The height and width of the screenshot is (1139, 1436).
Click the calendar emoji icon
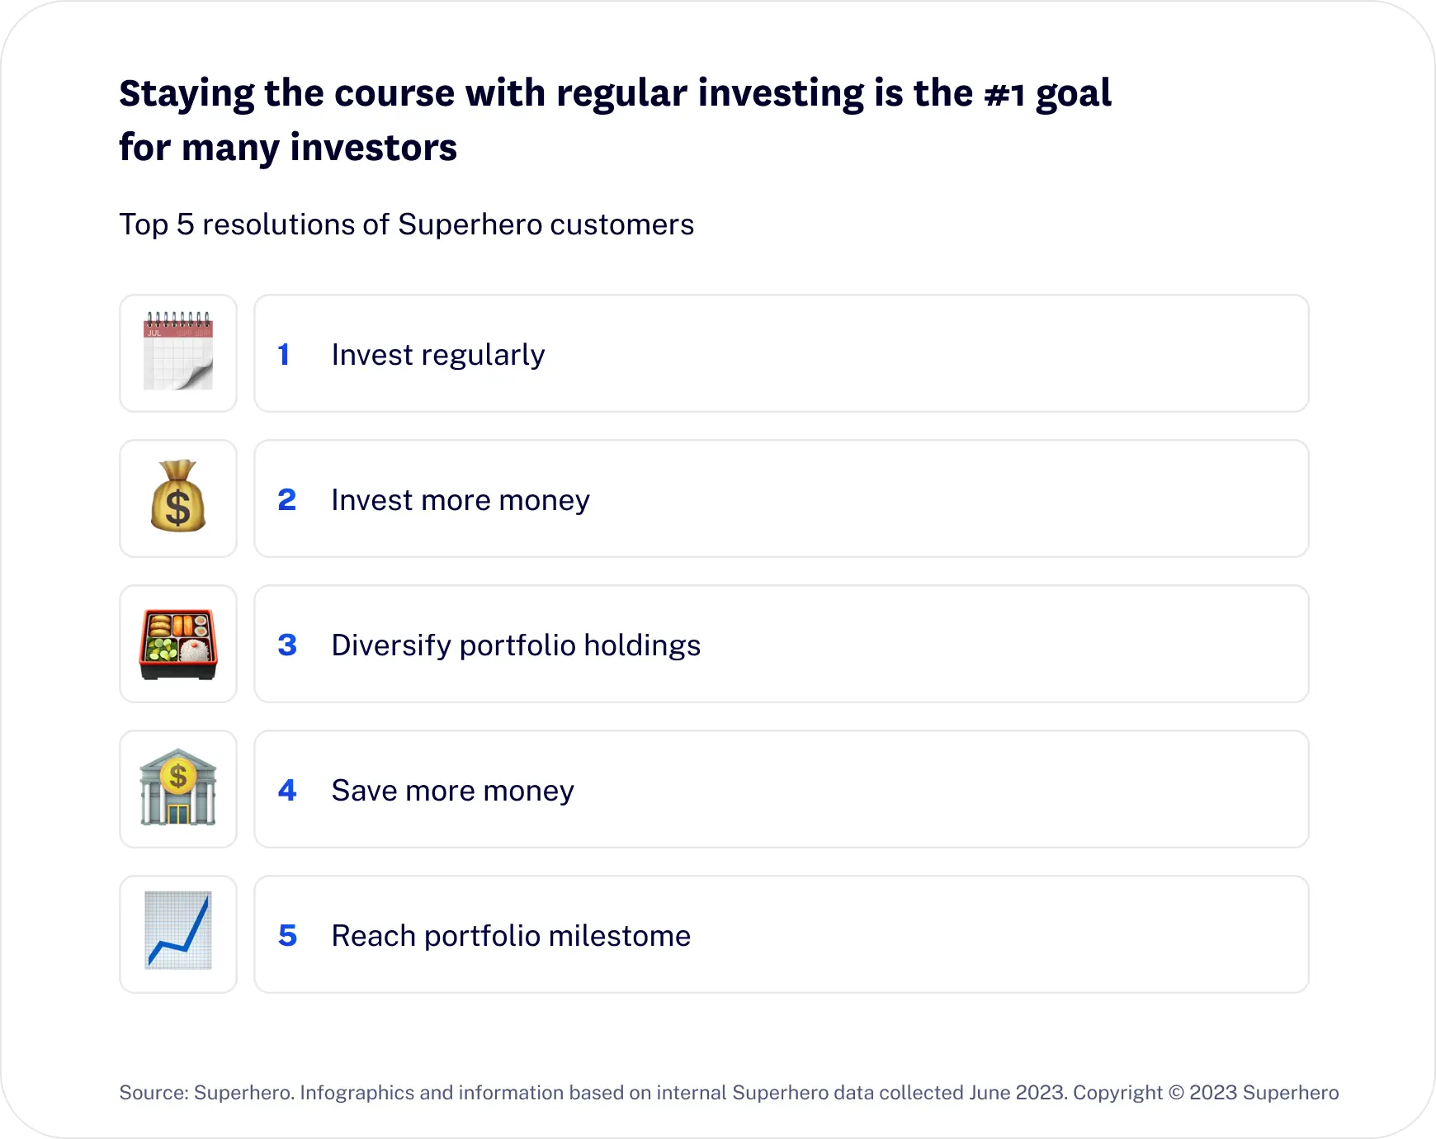(x=178, y=351)
